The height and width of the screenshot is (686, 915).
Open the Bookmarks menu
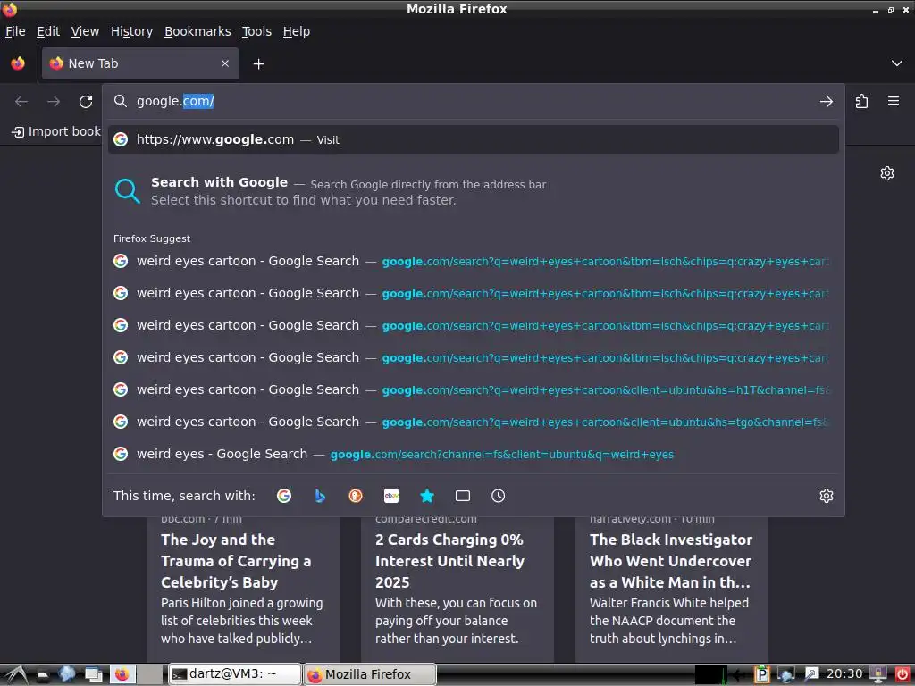click(x=197, y=31)
